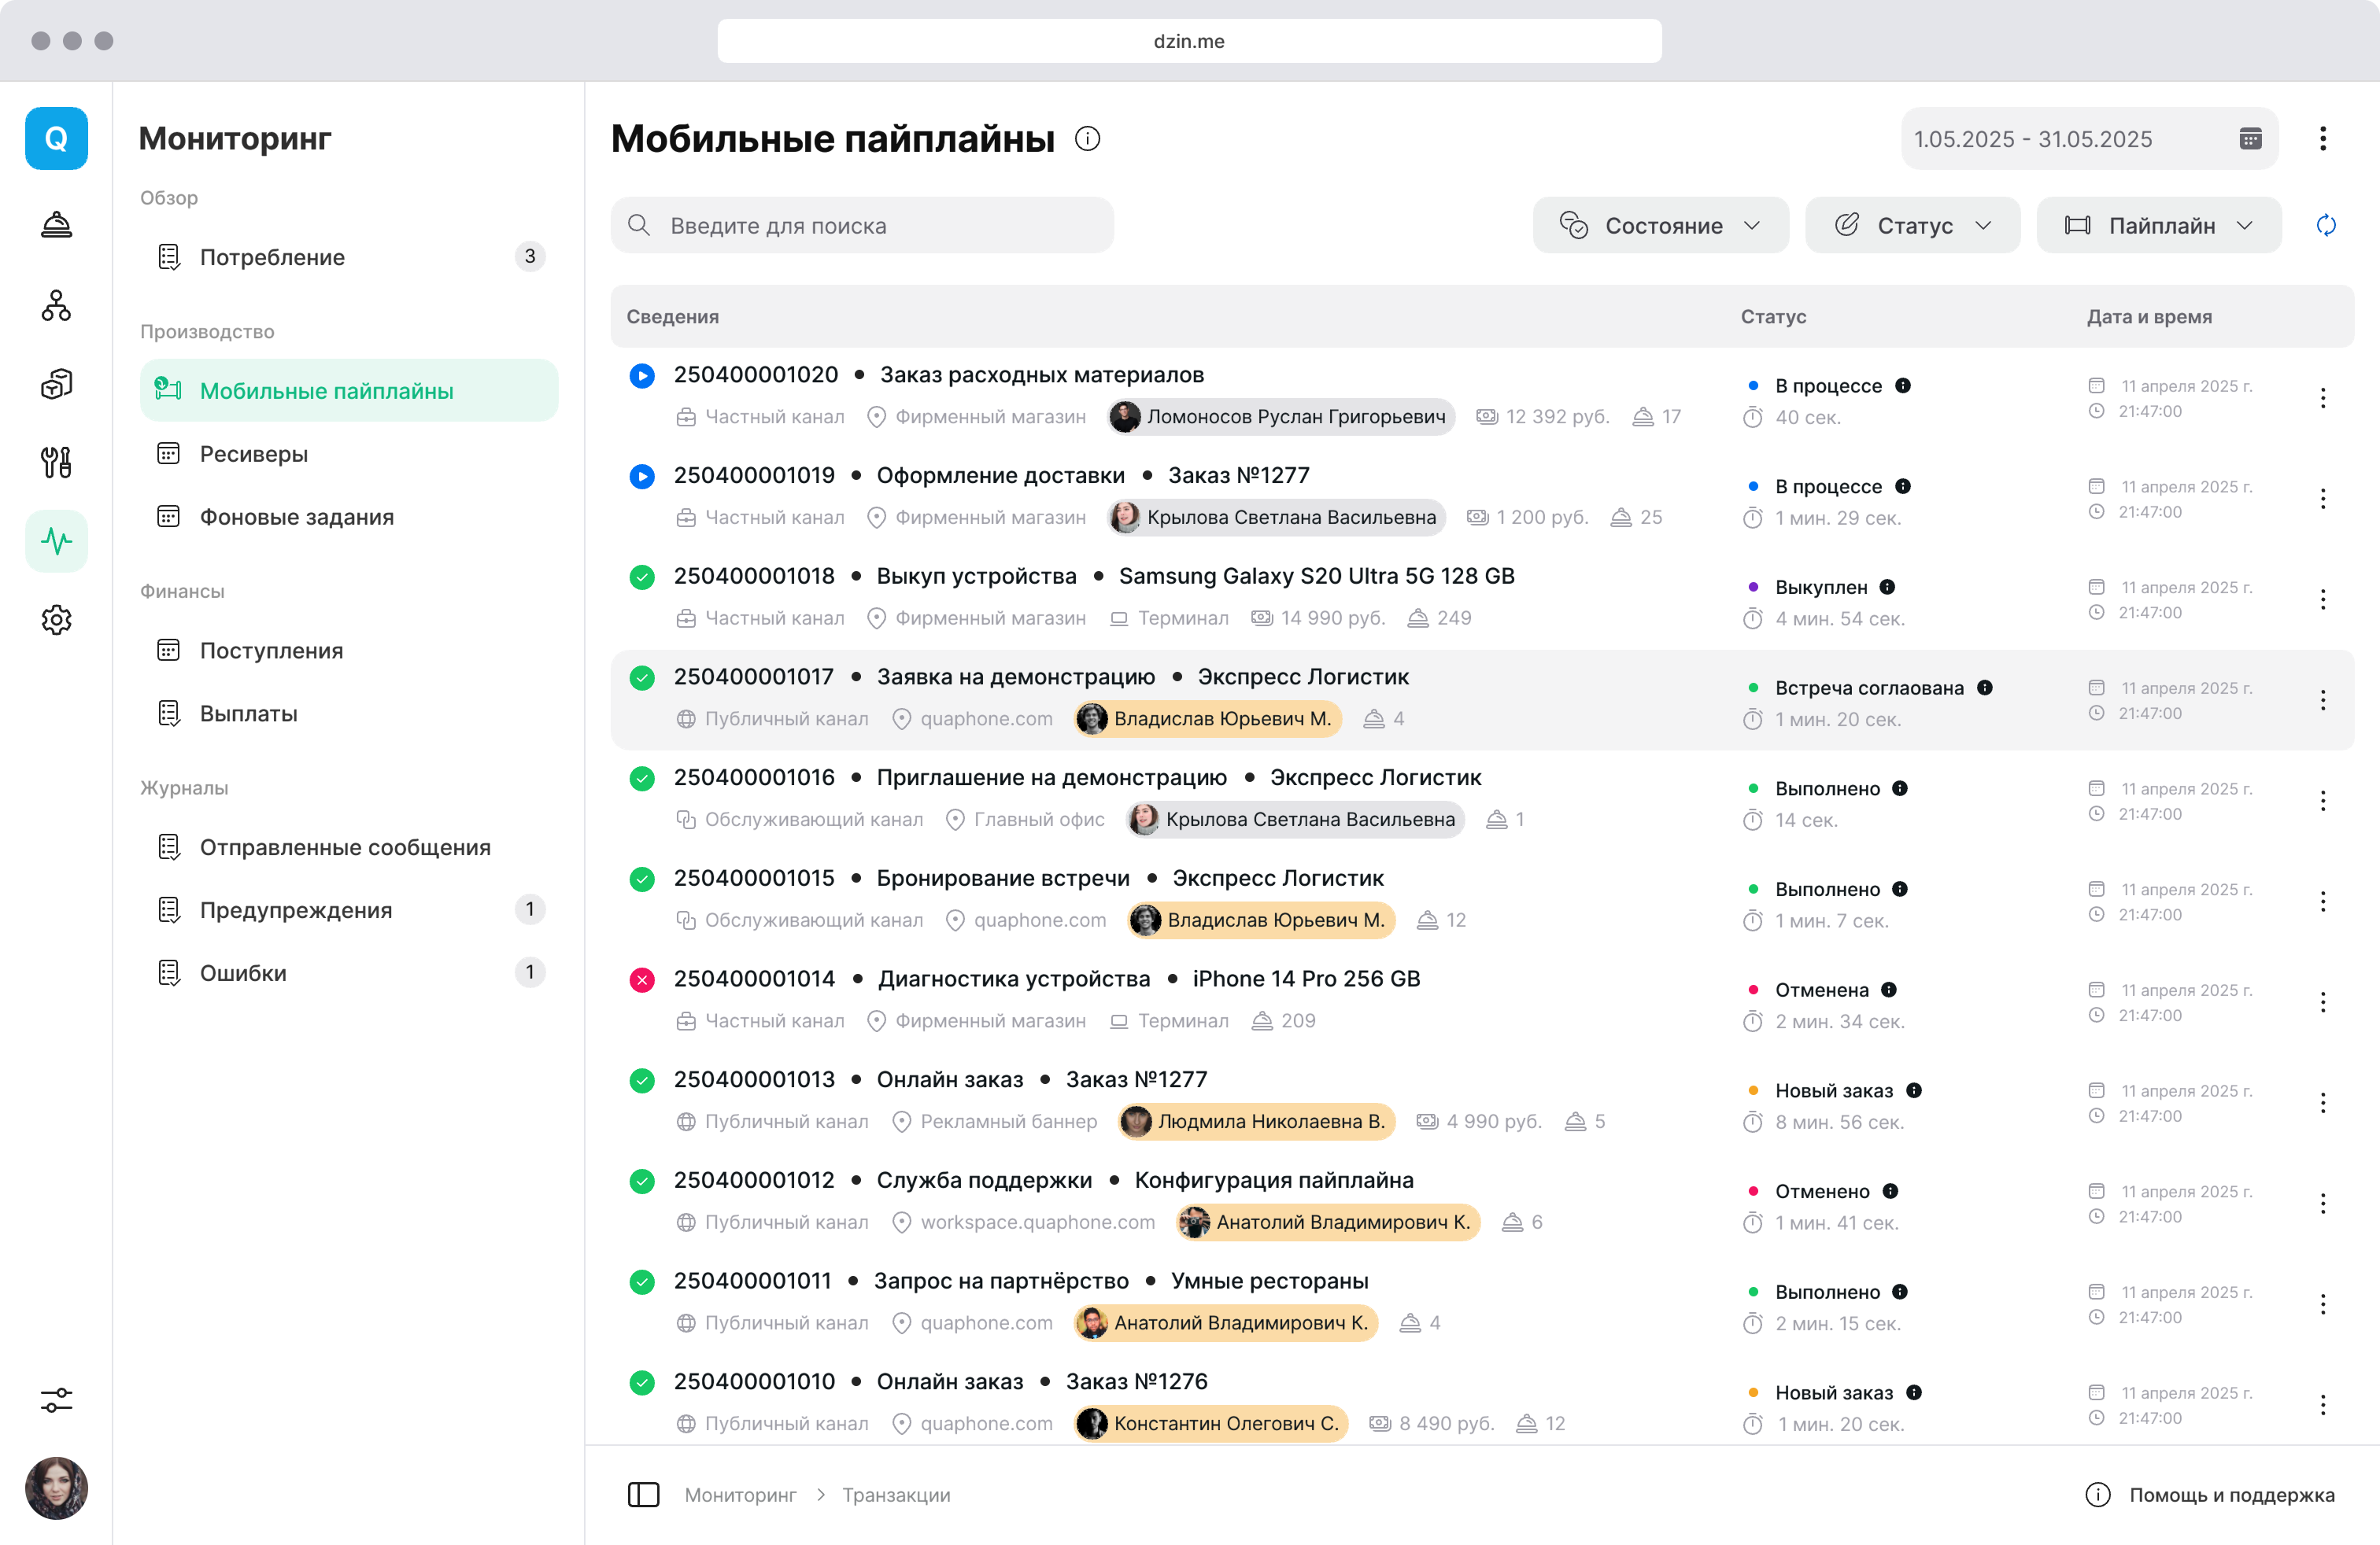Select Ресиверы in the sidebar menu
The image size is (2380, 1545).
point(253,454)
